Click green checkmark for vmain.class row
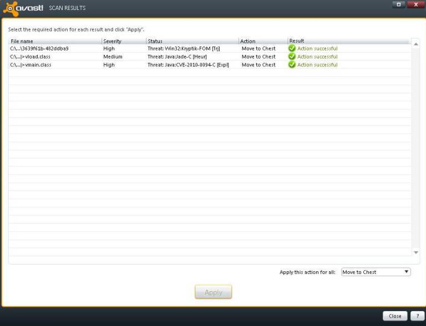 point(292,65)
